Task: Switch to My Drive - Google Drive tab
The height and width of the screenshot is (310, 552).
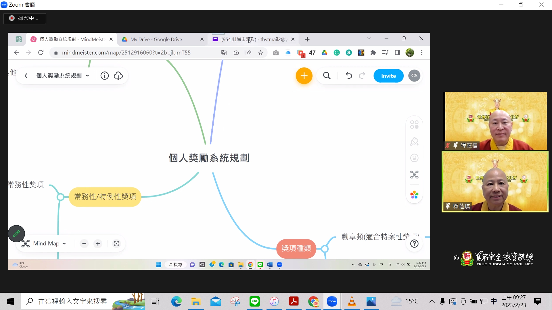Action: coord(156,39)
